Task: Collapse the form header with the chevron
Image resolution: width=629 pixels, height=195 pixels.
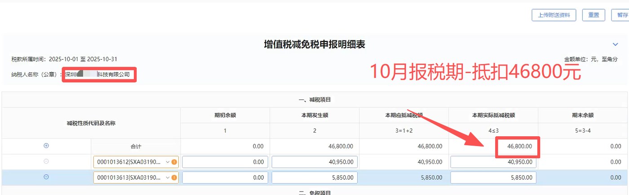Action: pyautogui.click(x=616, y=44)
